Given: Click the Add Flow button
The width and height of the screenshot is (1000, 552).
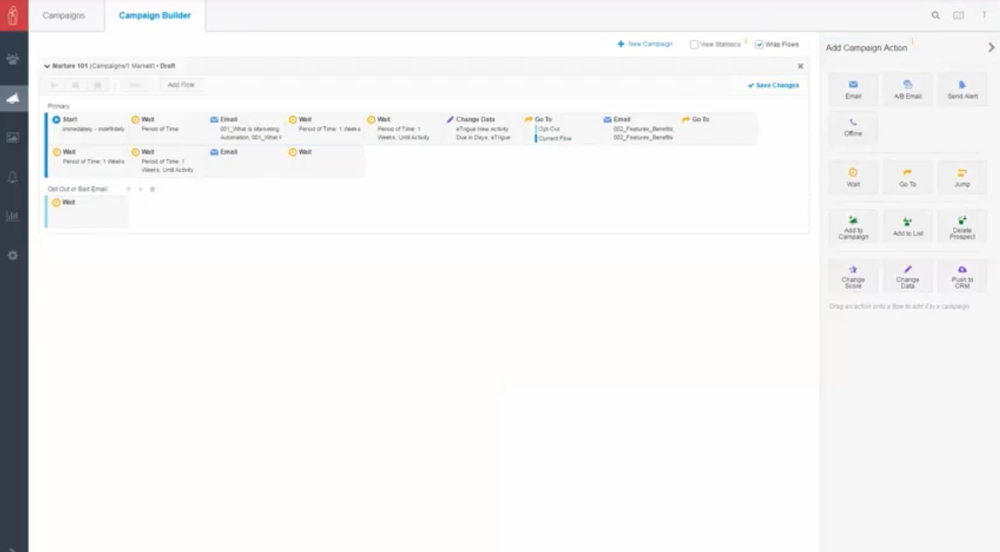Looking at the screenshot, I should point(181,85).
